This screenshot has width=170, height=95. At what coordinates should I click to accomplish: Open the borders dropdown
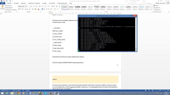59,9
